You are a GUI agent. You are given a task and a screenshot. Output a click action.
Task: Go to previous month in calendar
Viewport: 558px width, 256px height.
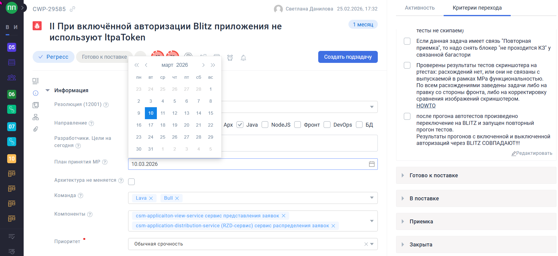(146, 65)
